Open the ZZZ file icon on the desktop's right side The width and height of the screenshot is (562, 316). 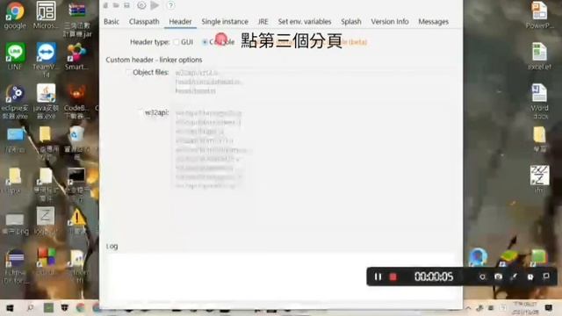539,179
